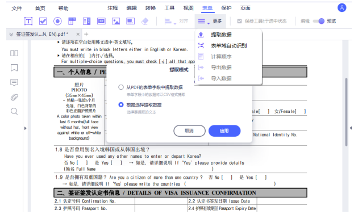This screenshot has height=214, width=358.
Task: Select the checkbox form tool
Action: 43,21
